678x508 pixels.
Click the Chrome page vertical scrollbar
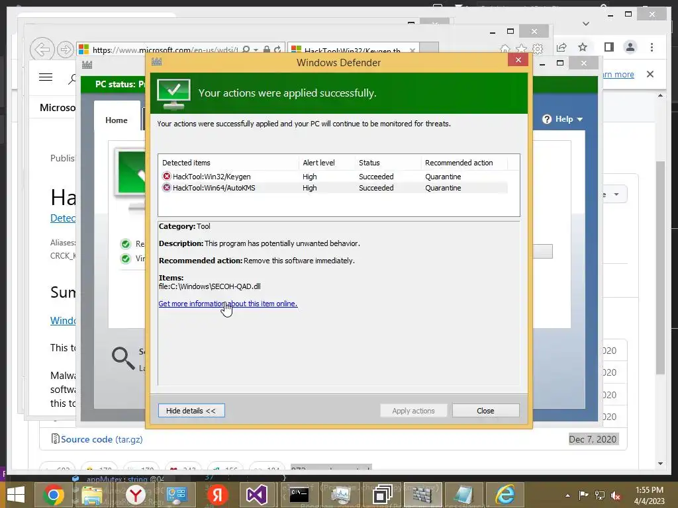coord(660,268)
